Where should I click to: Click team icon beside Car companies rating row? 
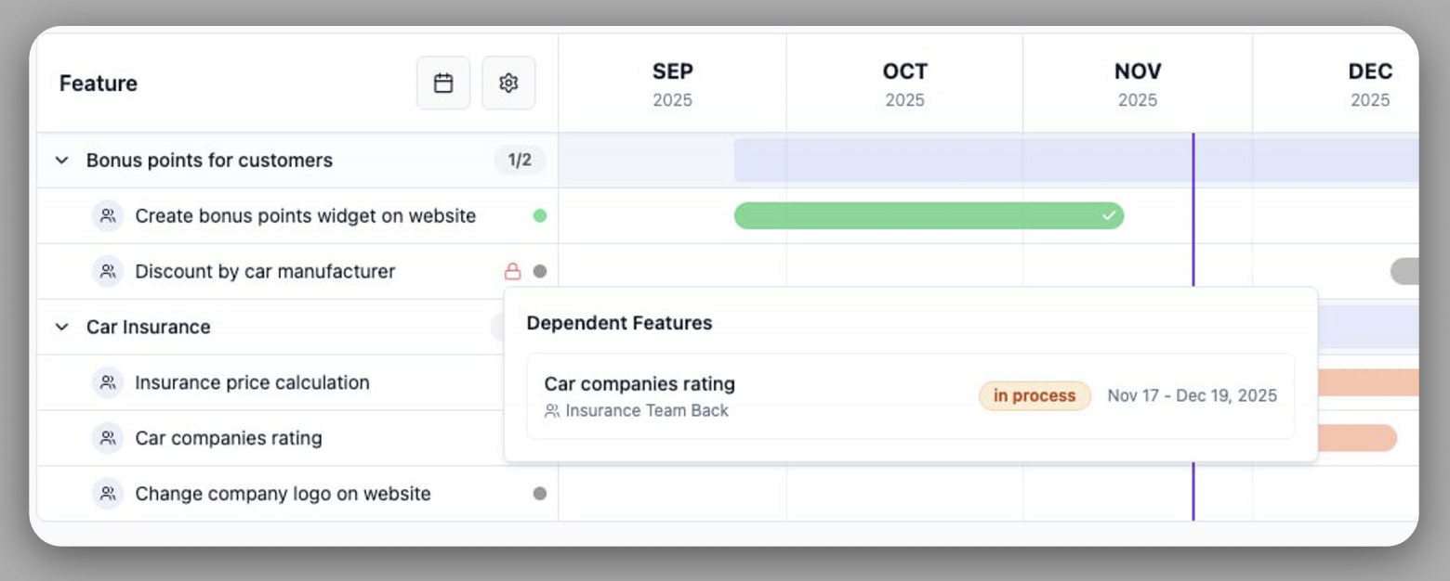(x=108, y=438)
